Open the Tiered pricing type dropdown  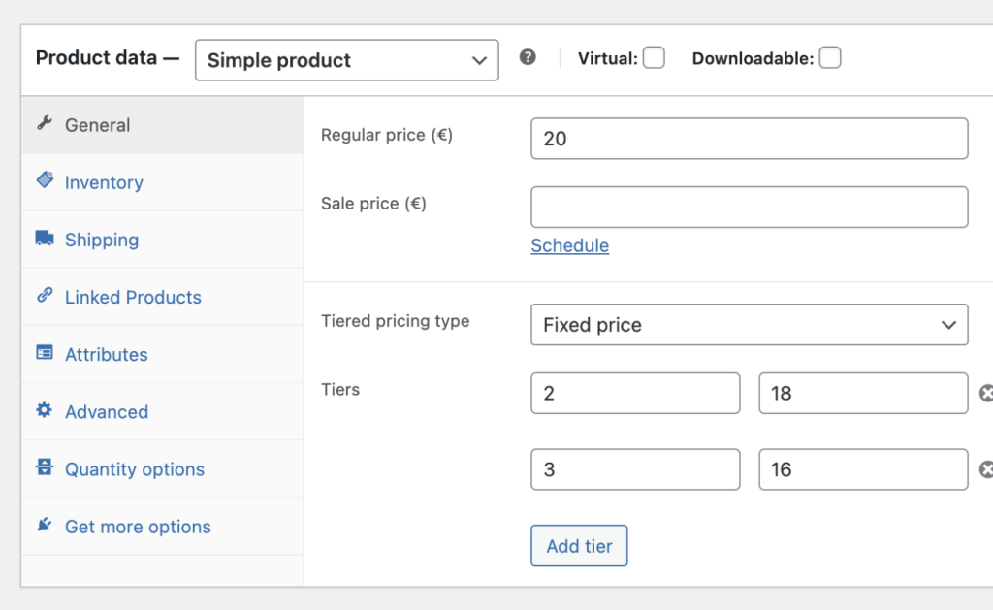[749, 324]
